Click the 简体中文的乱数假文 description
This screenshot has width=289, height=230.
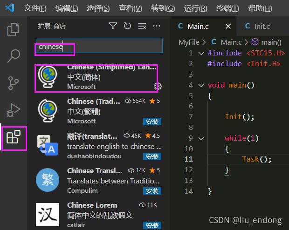[x=100, y=215]
